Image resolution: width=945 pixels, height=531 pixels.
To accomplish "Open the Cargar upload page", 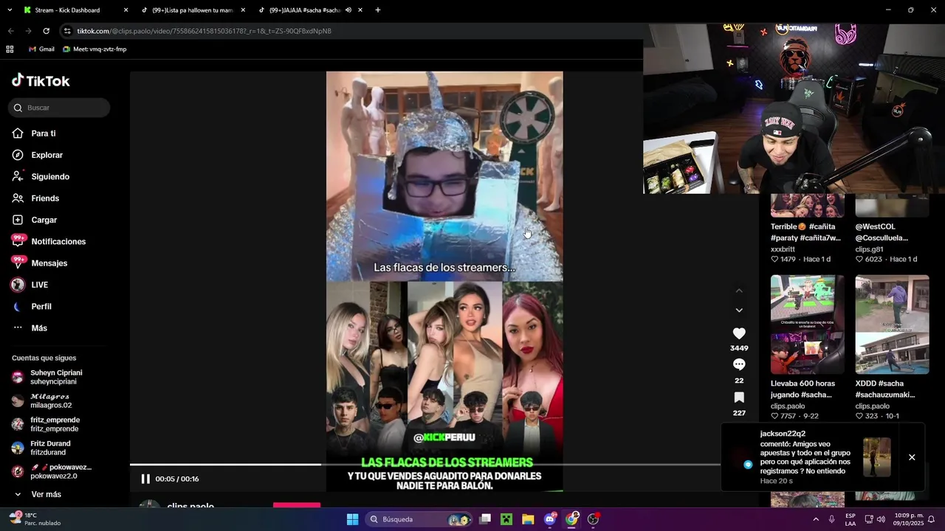I will [x=35, y=220].
